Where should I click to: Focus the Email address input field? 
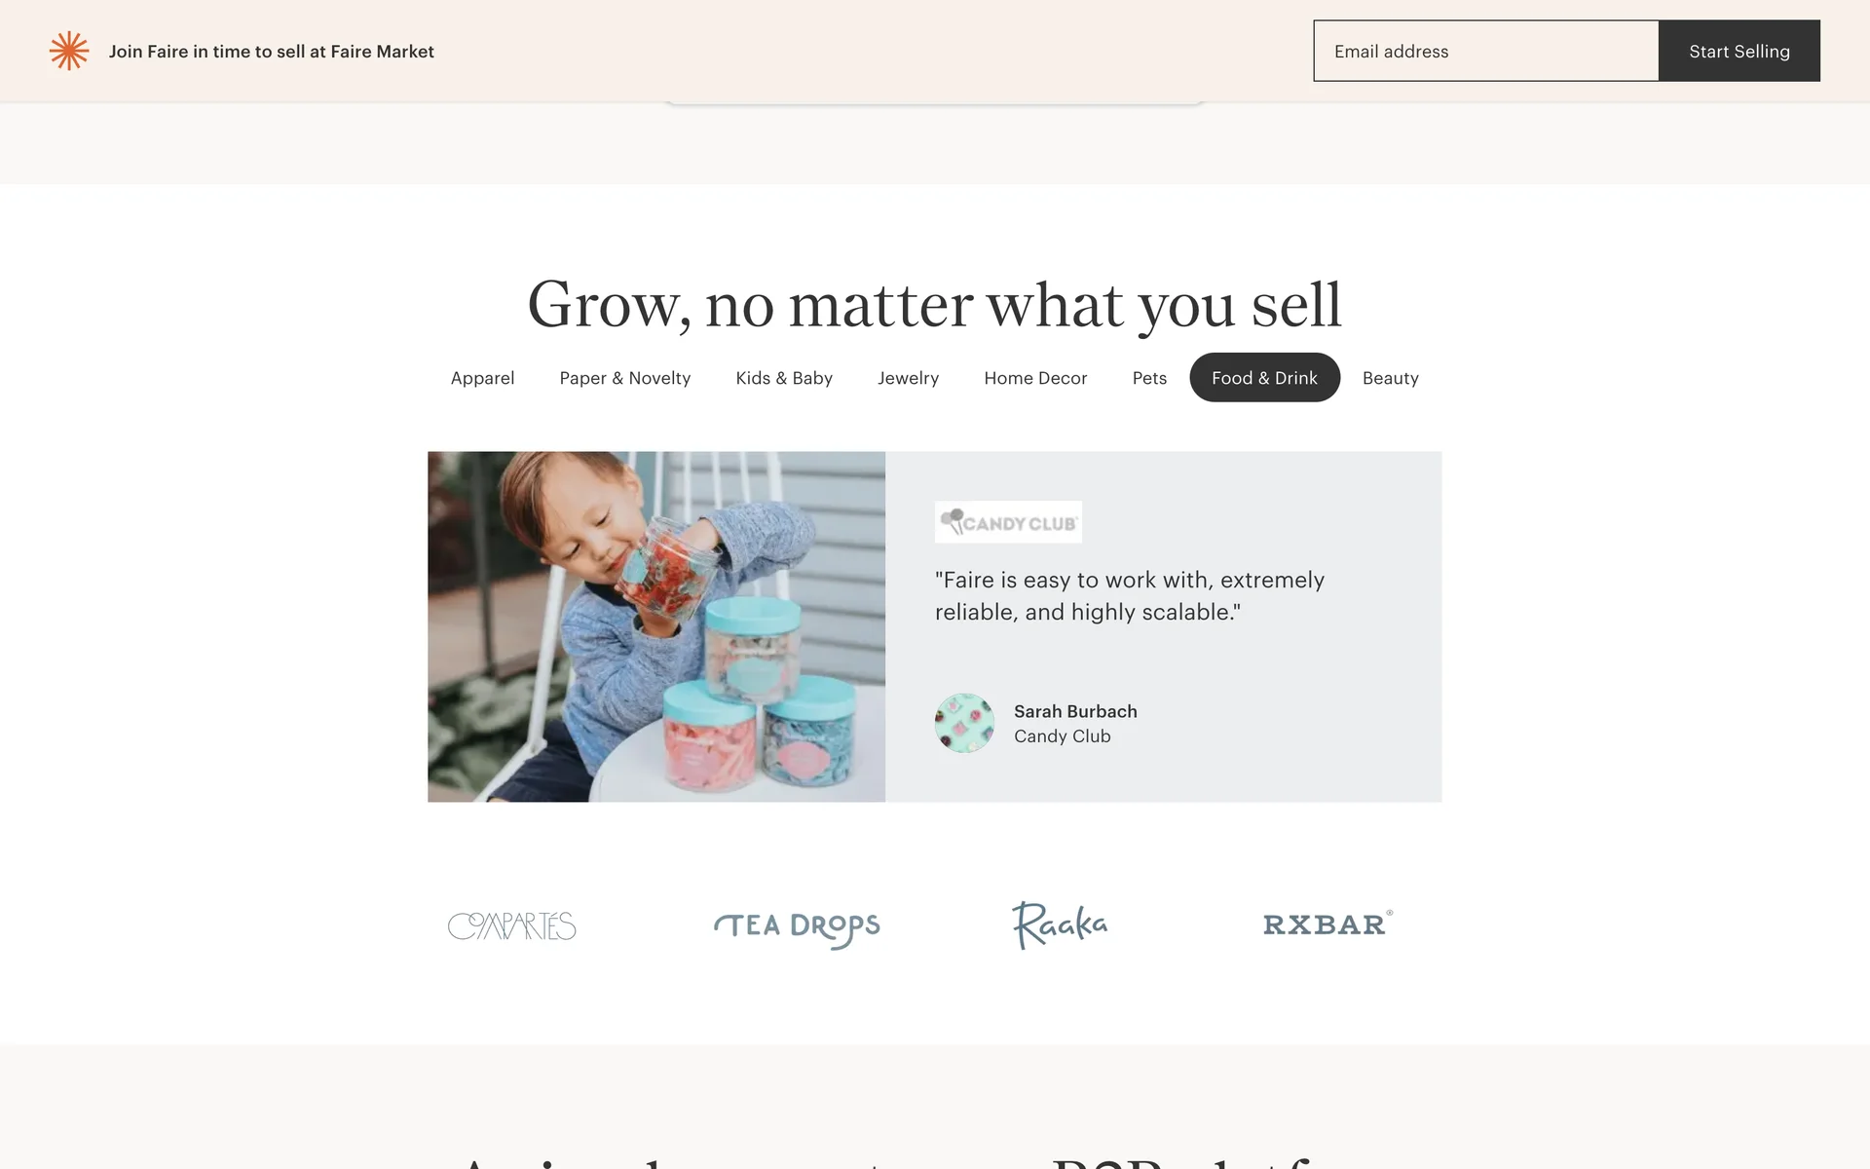[1486, 51]
